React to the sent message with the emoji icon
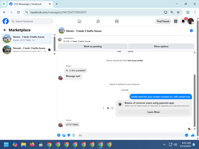This screenshot has width=199, height=149. coord(112,108)
